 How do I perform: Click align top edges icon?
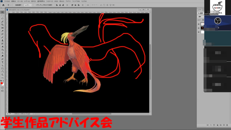point(72,5)
